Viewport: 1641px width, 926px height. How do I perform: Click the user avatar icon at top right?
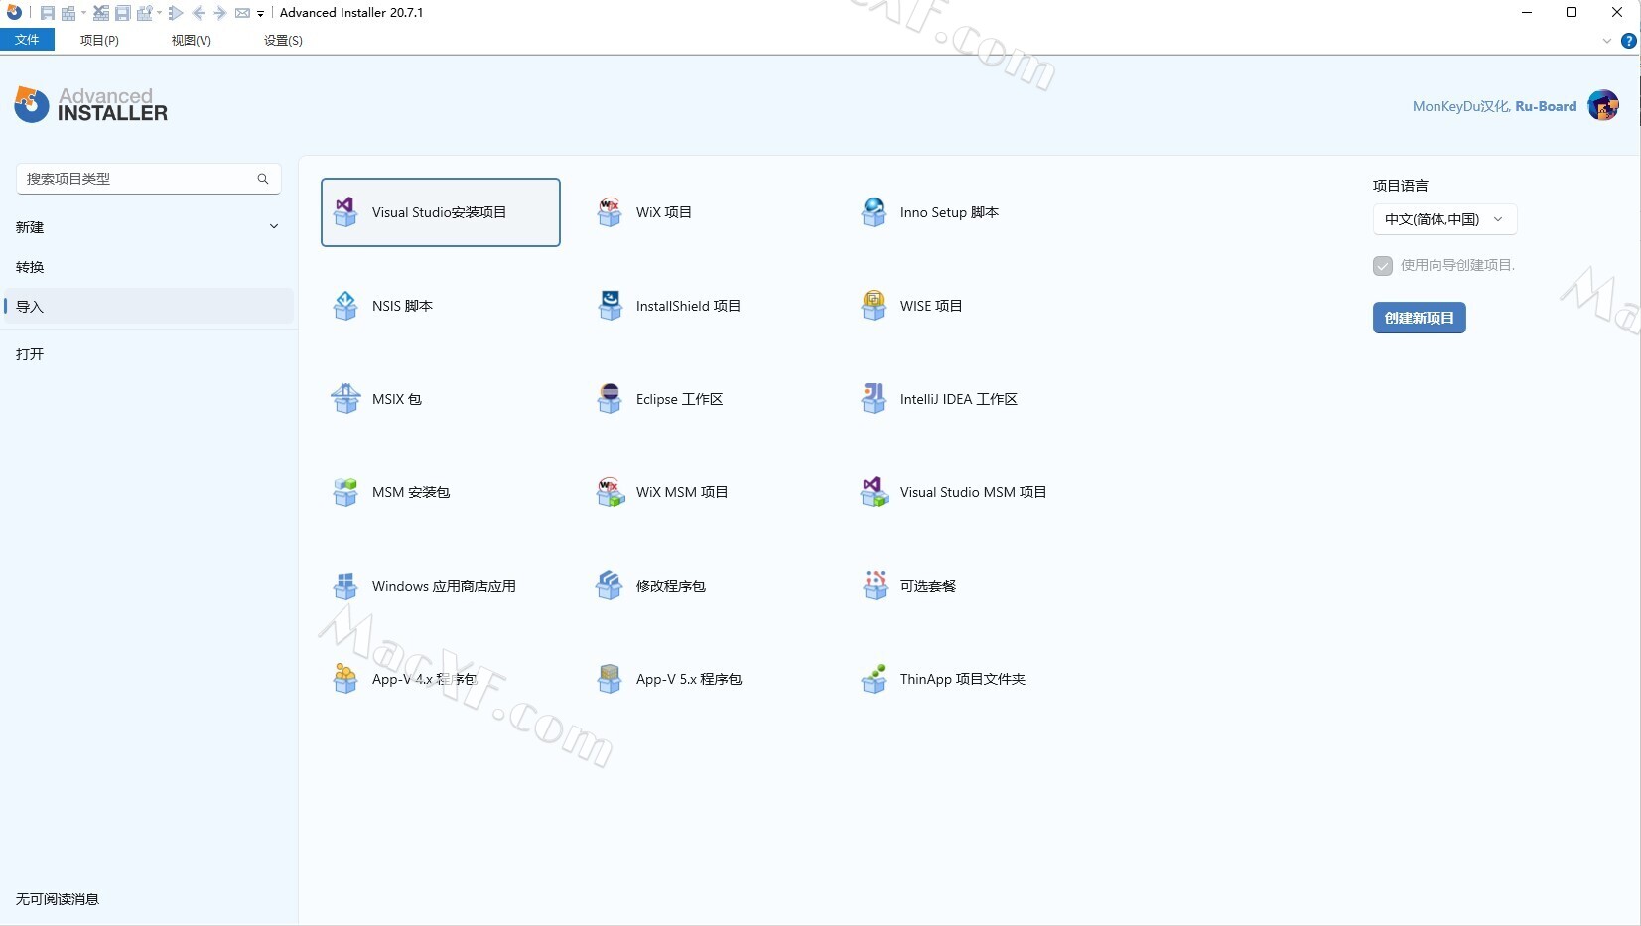click(1603, 105)
